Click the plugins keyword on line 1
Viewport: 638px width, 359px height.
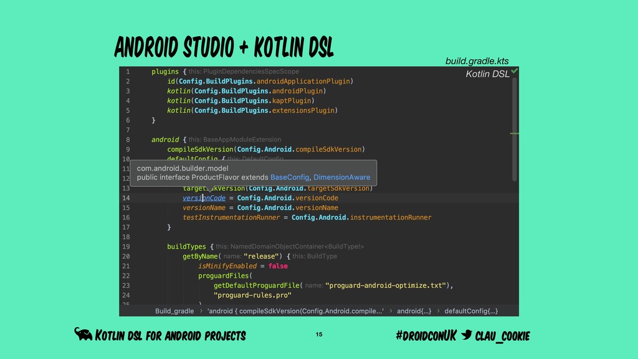[164, 71]
